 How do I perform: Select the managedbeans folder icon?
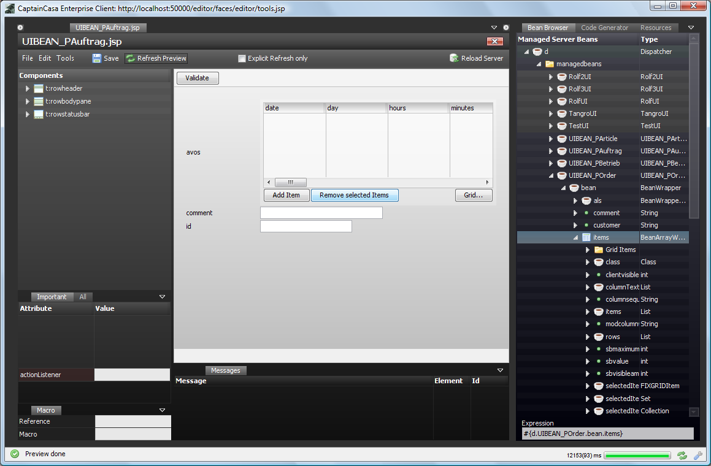tap(550, 64)
